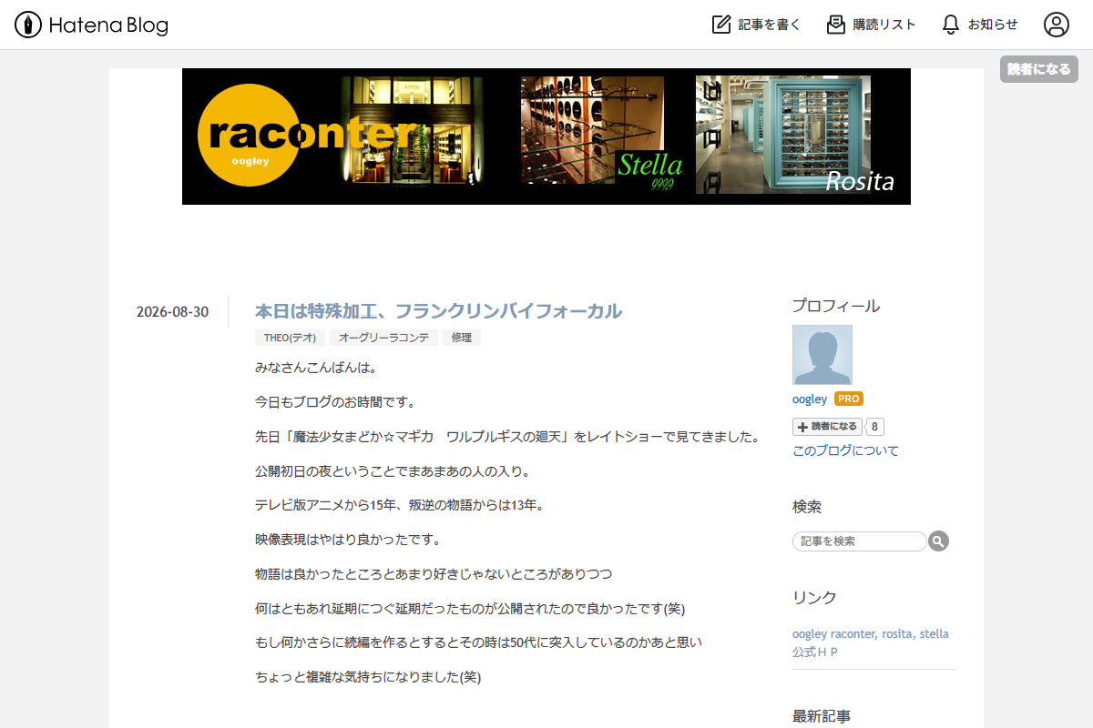This screenshot has width=1093, height=728.
Task: Click the line mentioning 魔法少女まどか☆マギカ
Action: pos(507,436)
